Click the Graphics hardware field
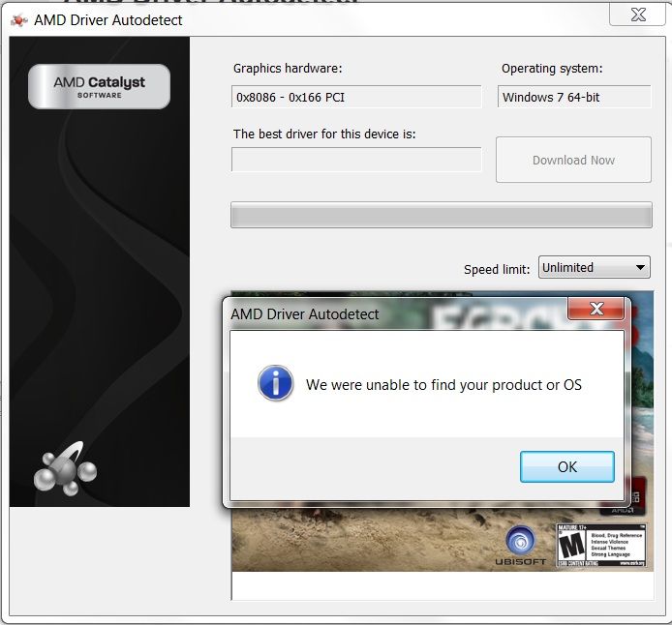Screen dimensions: 672x625 click(x=356, y=97)
